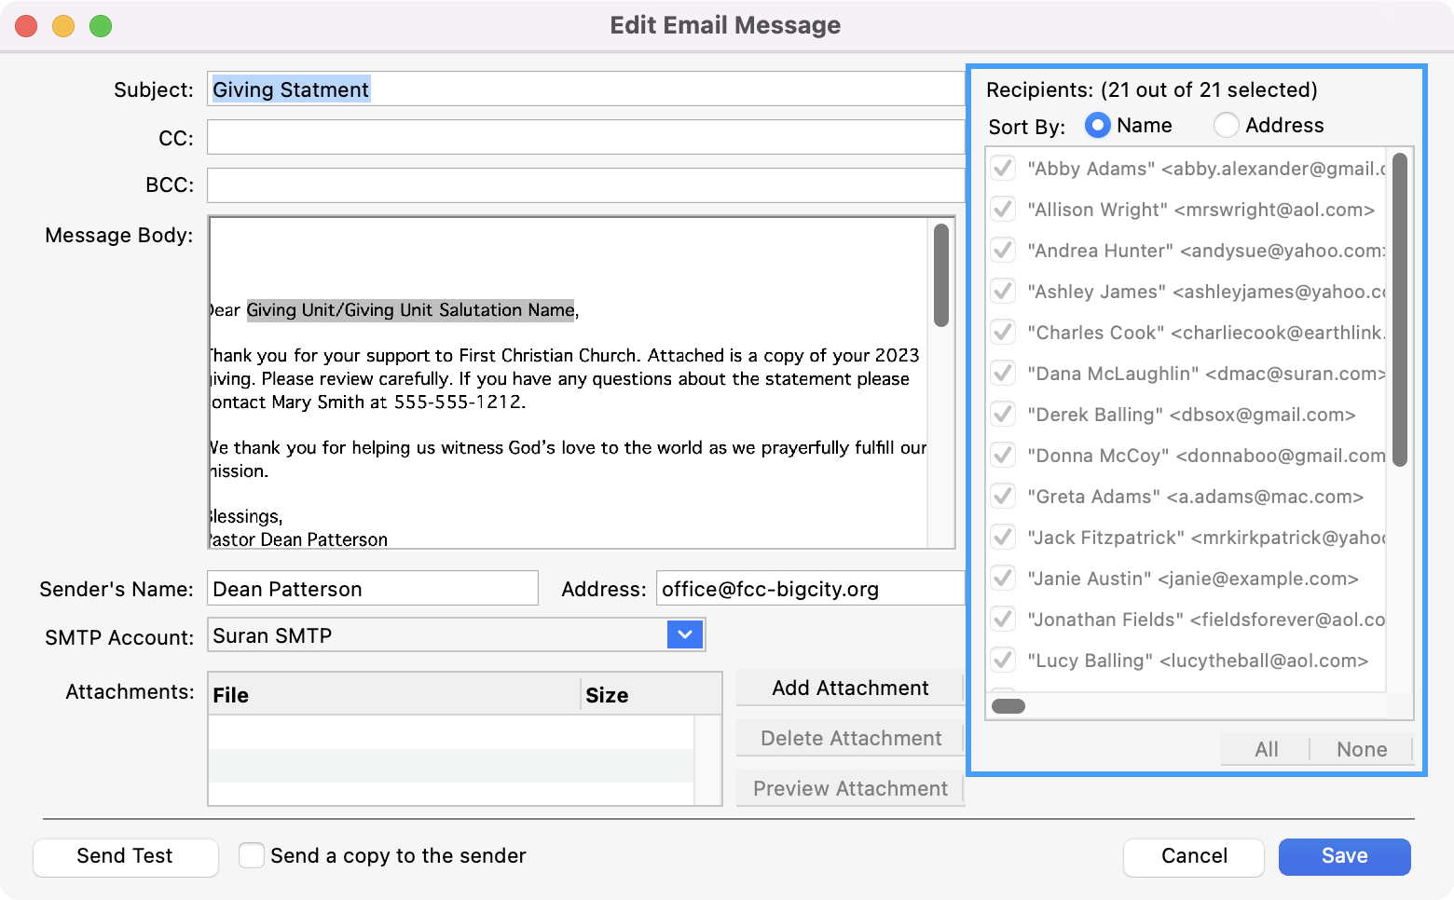Focus the CC field
The width and height of the screenshot is (1454, 900).
[x=585, y=137]
